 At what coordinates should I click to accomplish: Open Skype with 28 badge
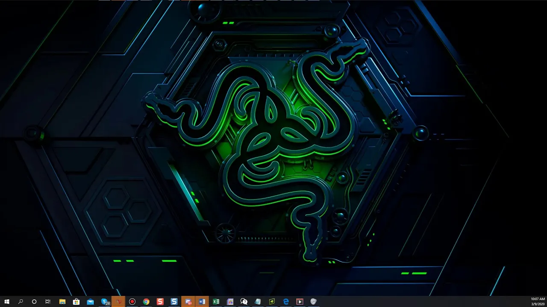[105, 301]
